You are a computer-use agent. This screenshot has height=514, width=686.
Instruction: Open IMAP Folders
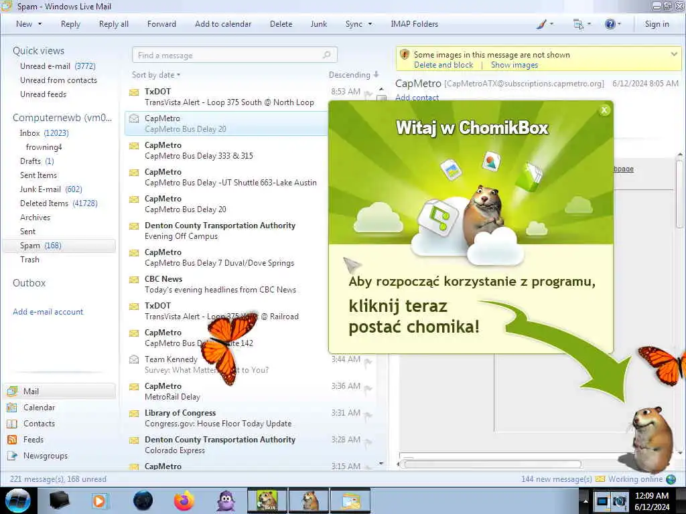tap(414, 24)
